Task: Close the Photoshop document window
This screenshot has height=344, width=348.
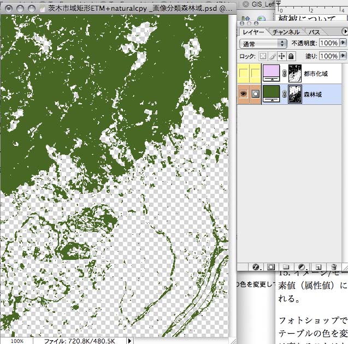Action: click(x=9, y=9)
